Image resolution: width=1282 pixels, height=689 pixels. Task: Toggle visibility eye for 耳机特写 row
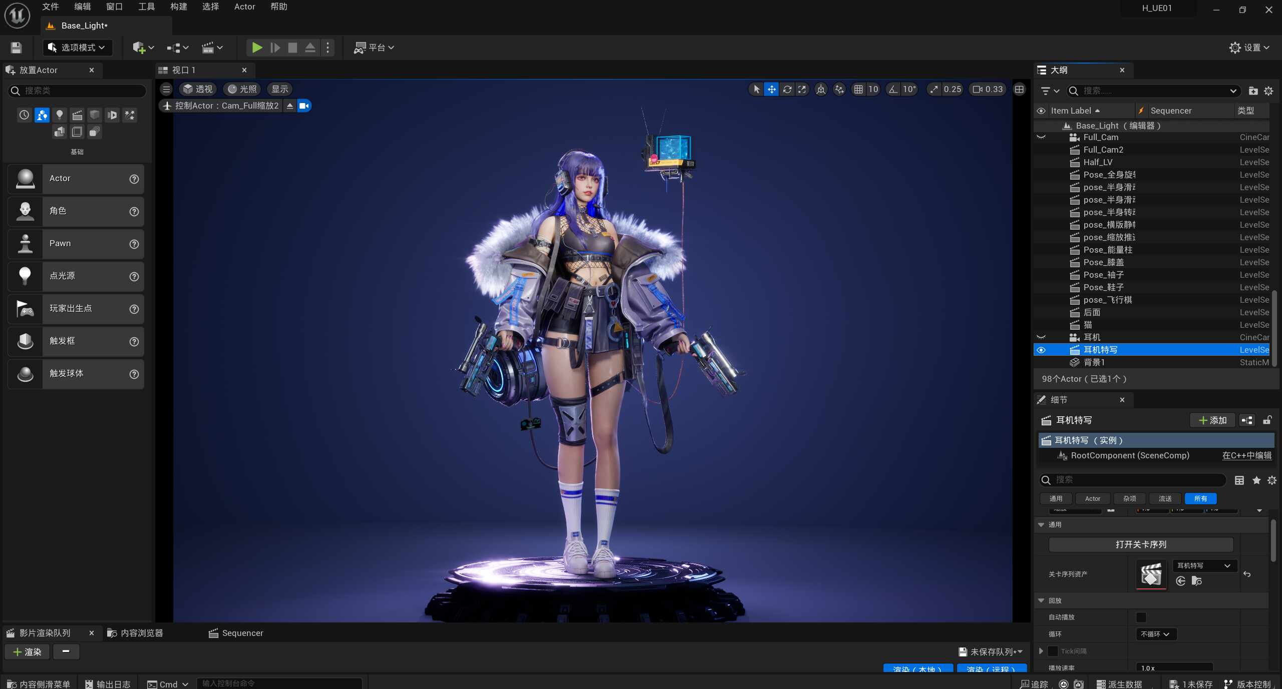[x=1041, y=350]
